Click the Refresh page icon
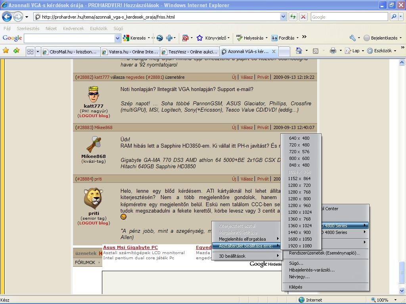 (293, 17)
